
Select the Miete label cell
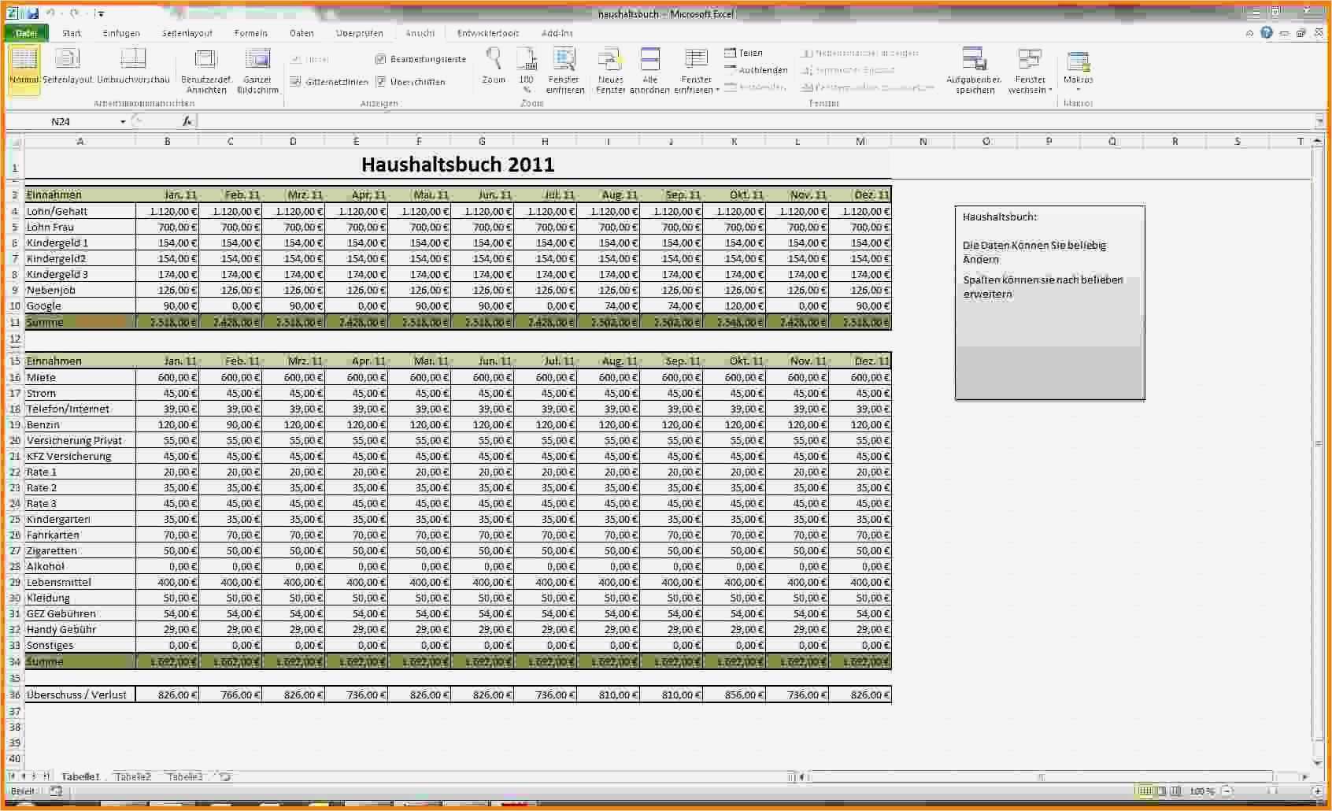coord(80,377)
